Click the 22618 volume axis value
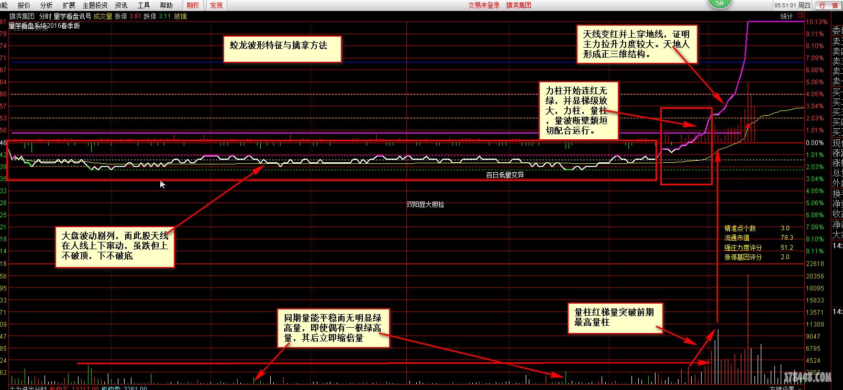Image resolution: width=843 pixels, height=390 pixels. (815, 264)
